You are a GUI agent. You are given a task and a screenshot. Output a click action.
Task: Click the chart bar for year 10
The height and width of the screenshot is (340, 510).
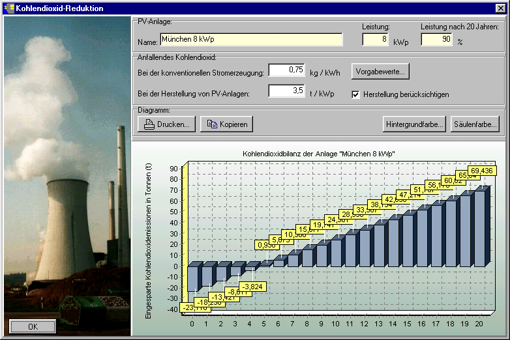(335, 253)
